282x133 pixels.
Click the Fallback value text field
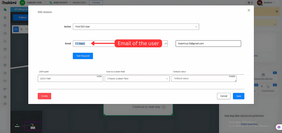tap(204, 79)
